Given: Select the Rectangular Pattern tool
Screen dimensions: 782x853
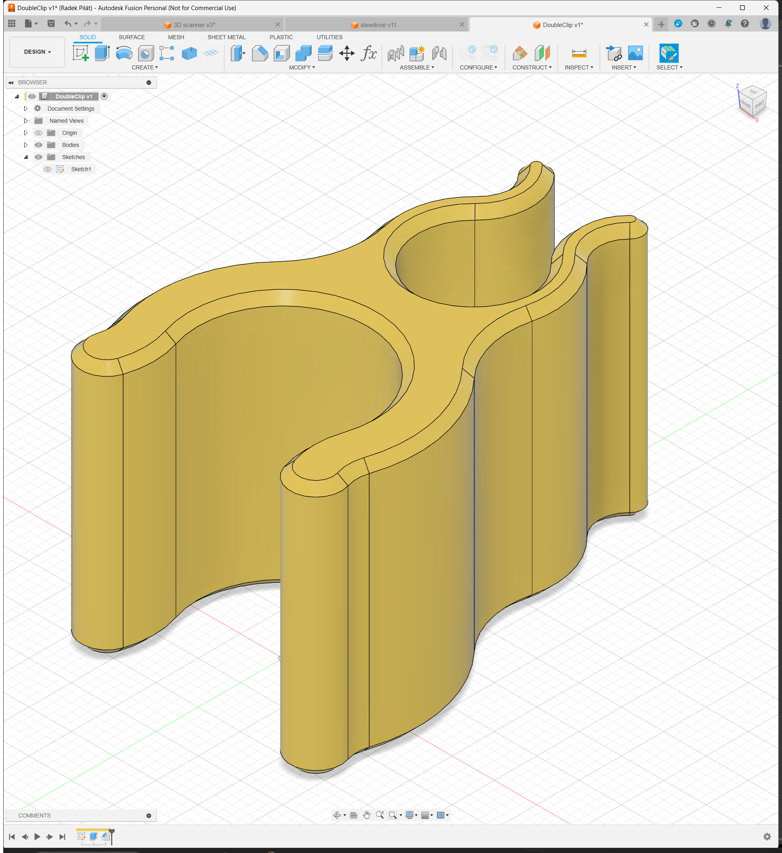Looking at the screenshot, I should tap(167, 53).
